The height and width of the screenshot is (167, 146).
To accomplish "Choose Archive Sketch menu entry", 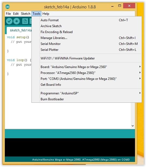I will (x=87, y=26).
